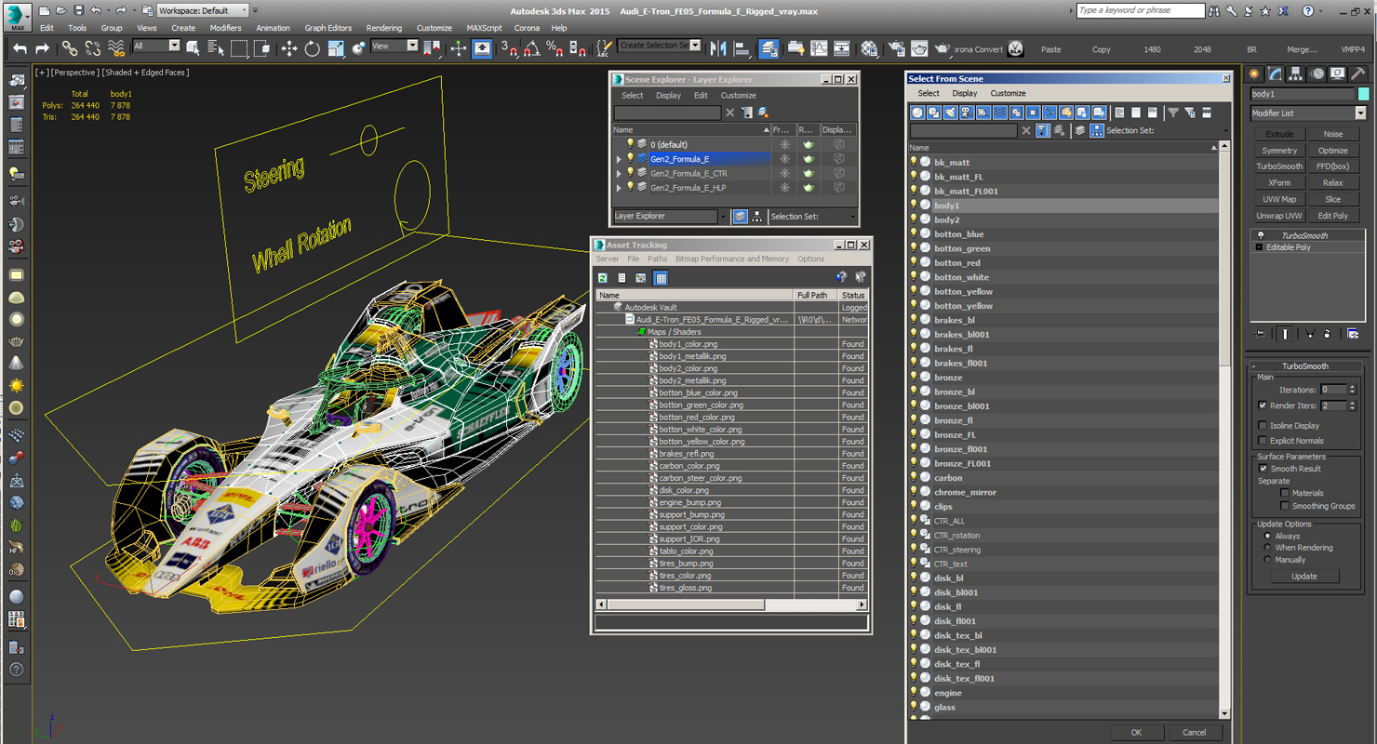
Task: Open the Rendering menu
Action: 383,28
